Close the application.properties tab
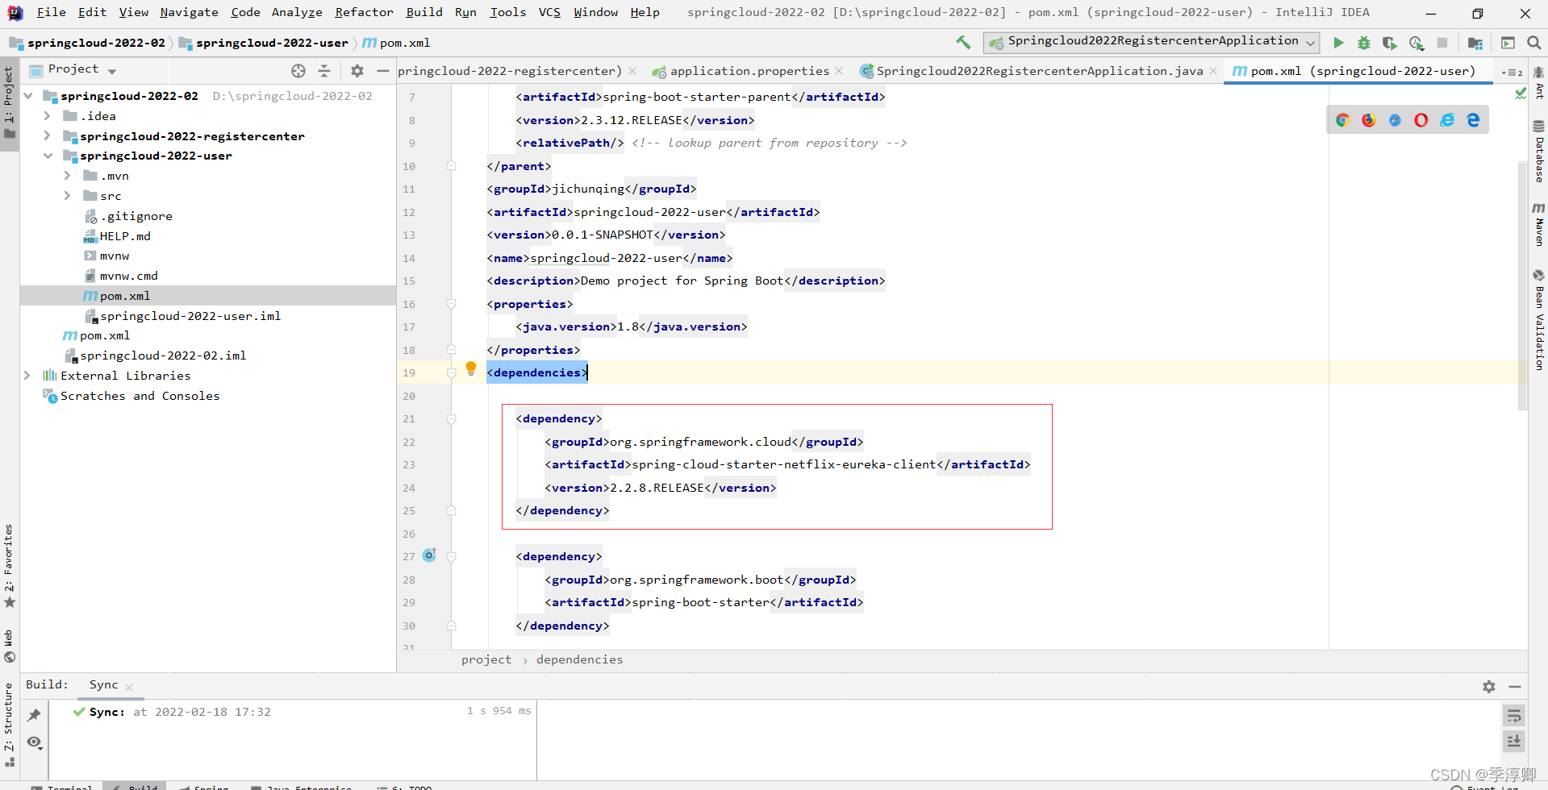The width and height of the screenshot is (1548, 790). 839,71
